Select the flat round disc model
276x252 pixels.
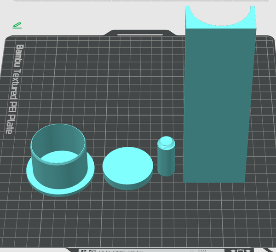point(128,168)
